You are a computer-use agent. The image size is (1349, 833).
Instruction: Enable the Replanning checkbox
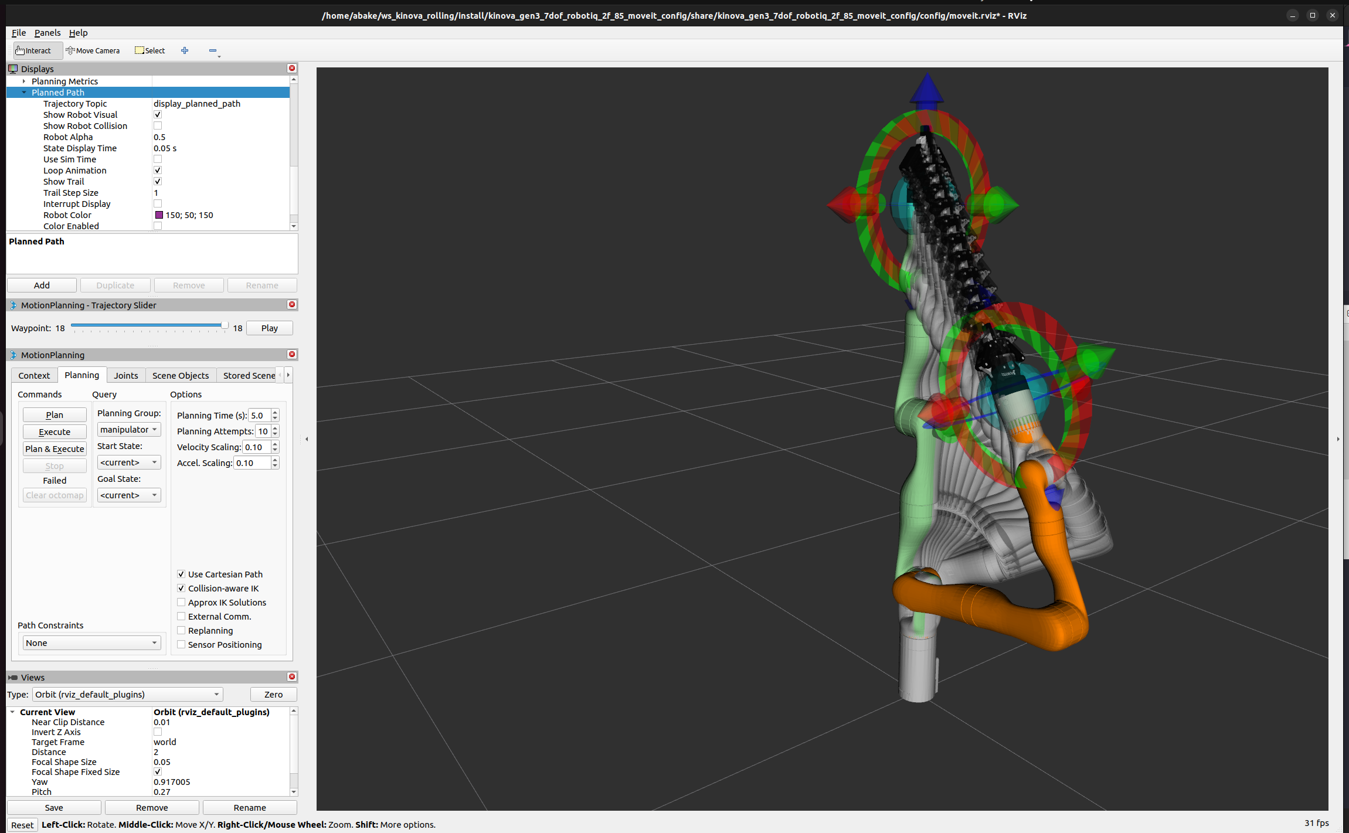(x=181, y=631)
